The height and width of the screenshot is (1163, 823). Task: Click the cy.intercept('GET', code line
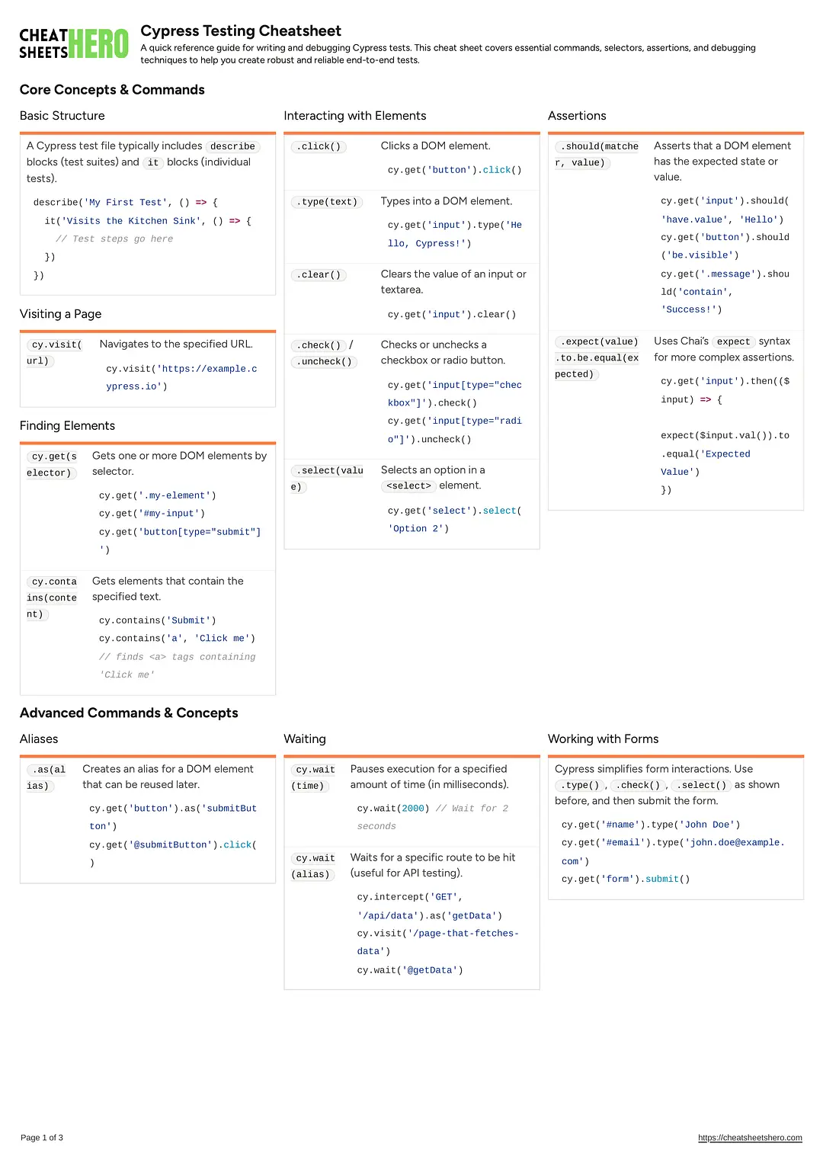point(410,897)
